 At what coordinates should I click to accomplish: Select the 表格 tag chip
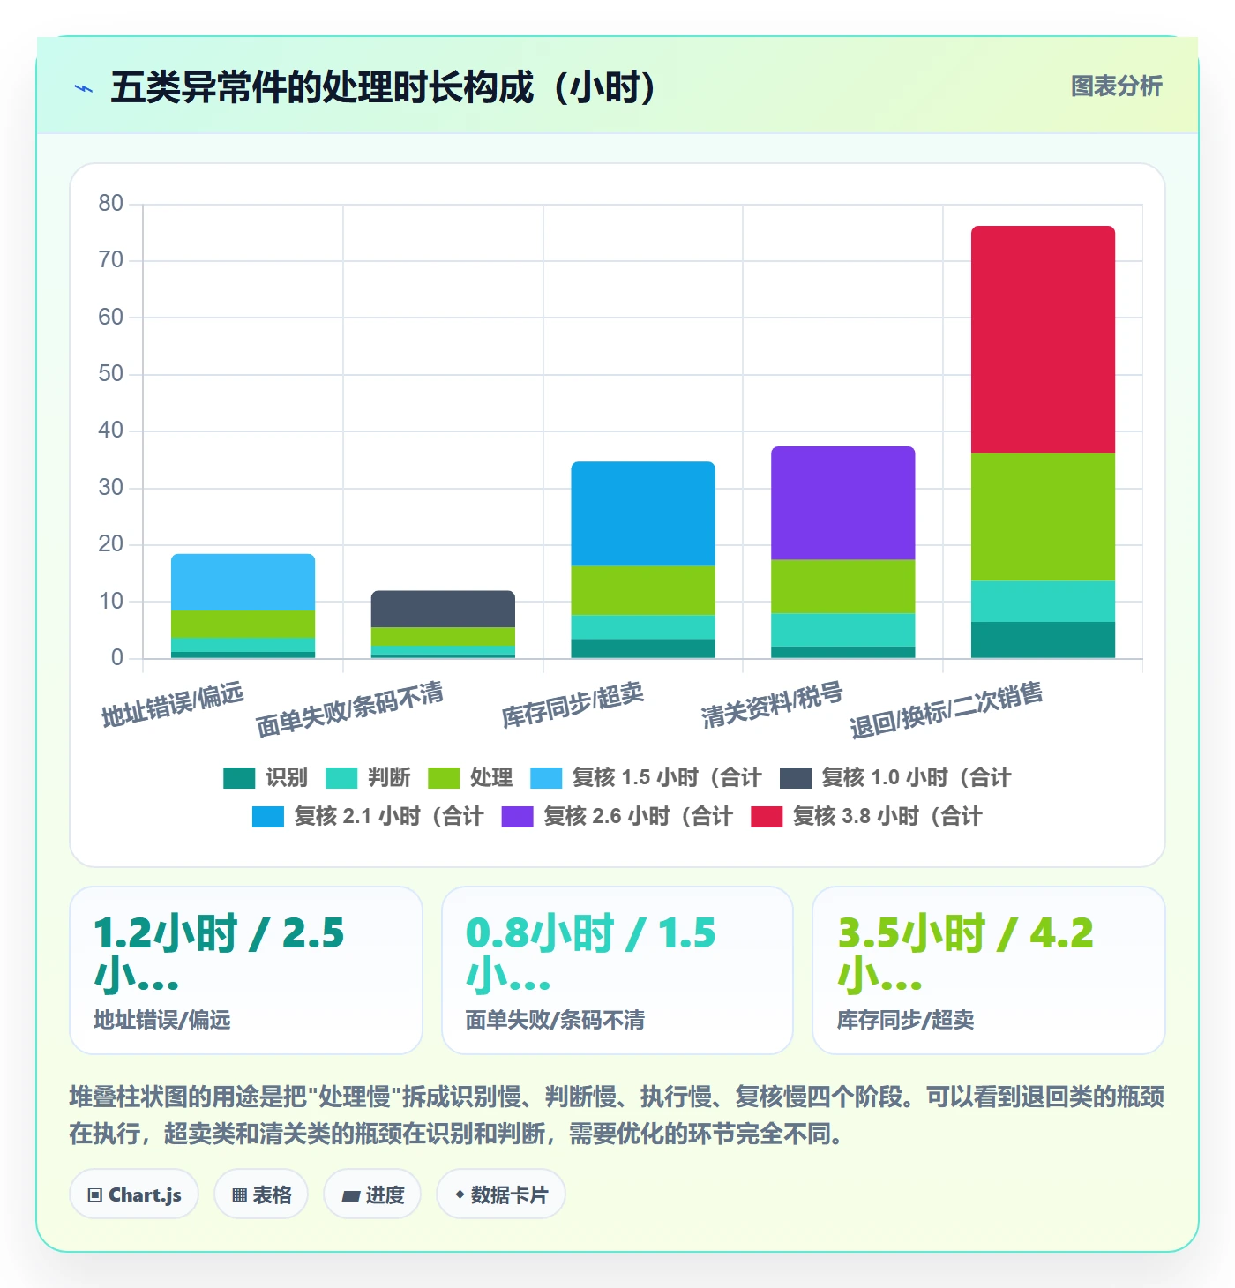tap(261, 1194)
